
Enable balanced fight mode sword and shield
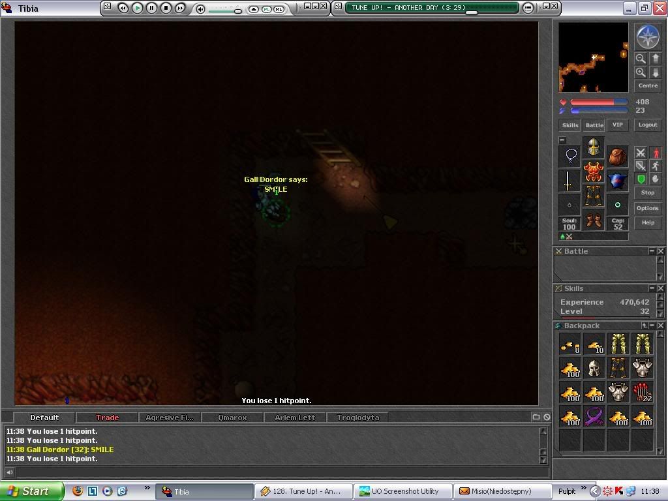[641, 166]
